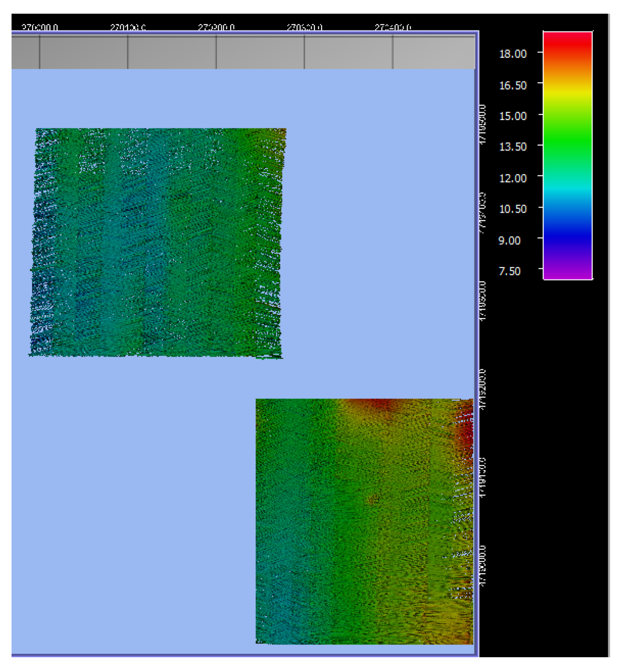Image resolution: width=622 pixels, height=672 pixels.
Task: Select the 7.50 legend label
Action: 509,272
